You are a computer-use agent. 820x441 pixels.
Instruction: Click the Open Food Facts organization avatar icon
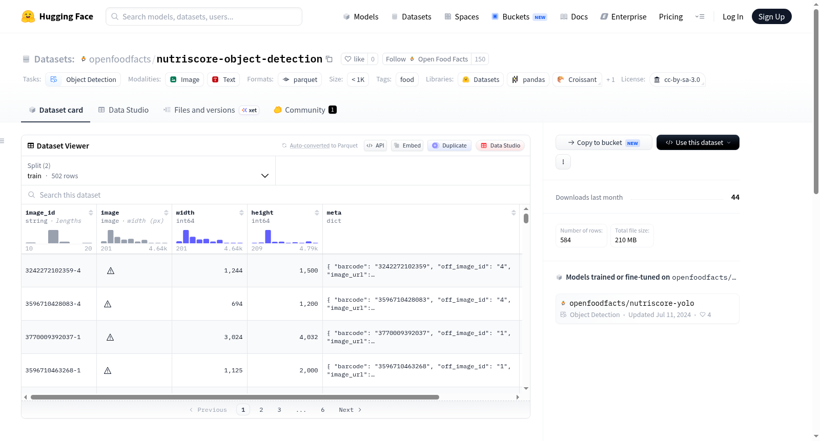point(412,59)
